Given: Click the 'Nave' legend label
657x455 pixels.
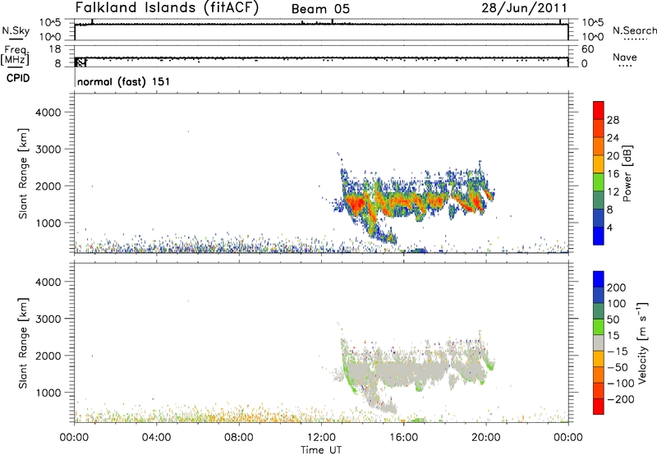Looking at the screenshot, I should 624,57.
